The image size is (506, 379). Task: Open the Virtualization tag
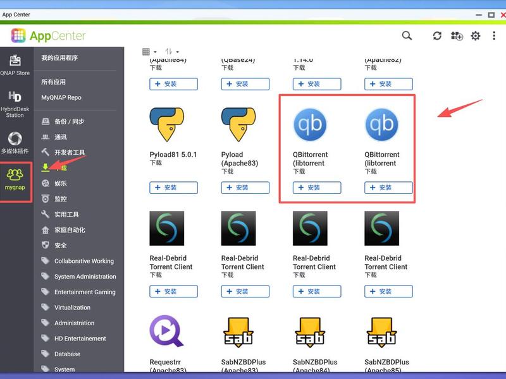click(66, 308)
